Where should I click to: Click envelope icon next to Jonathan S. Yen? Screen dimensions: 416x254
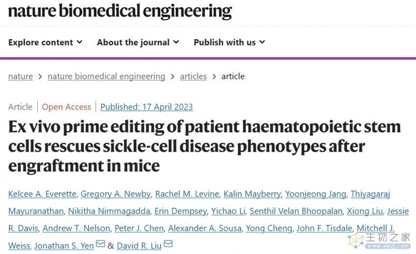click(x=100, y=244)
